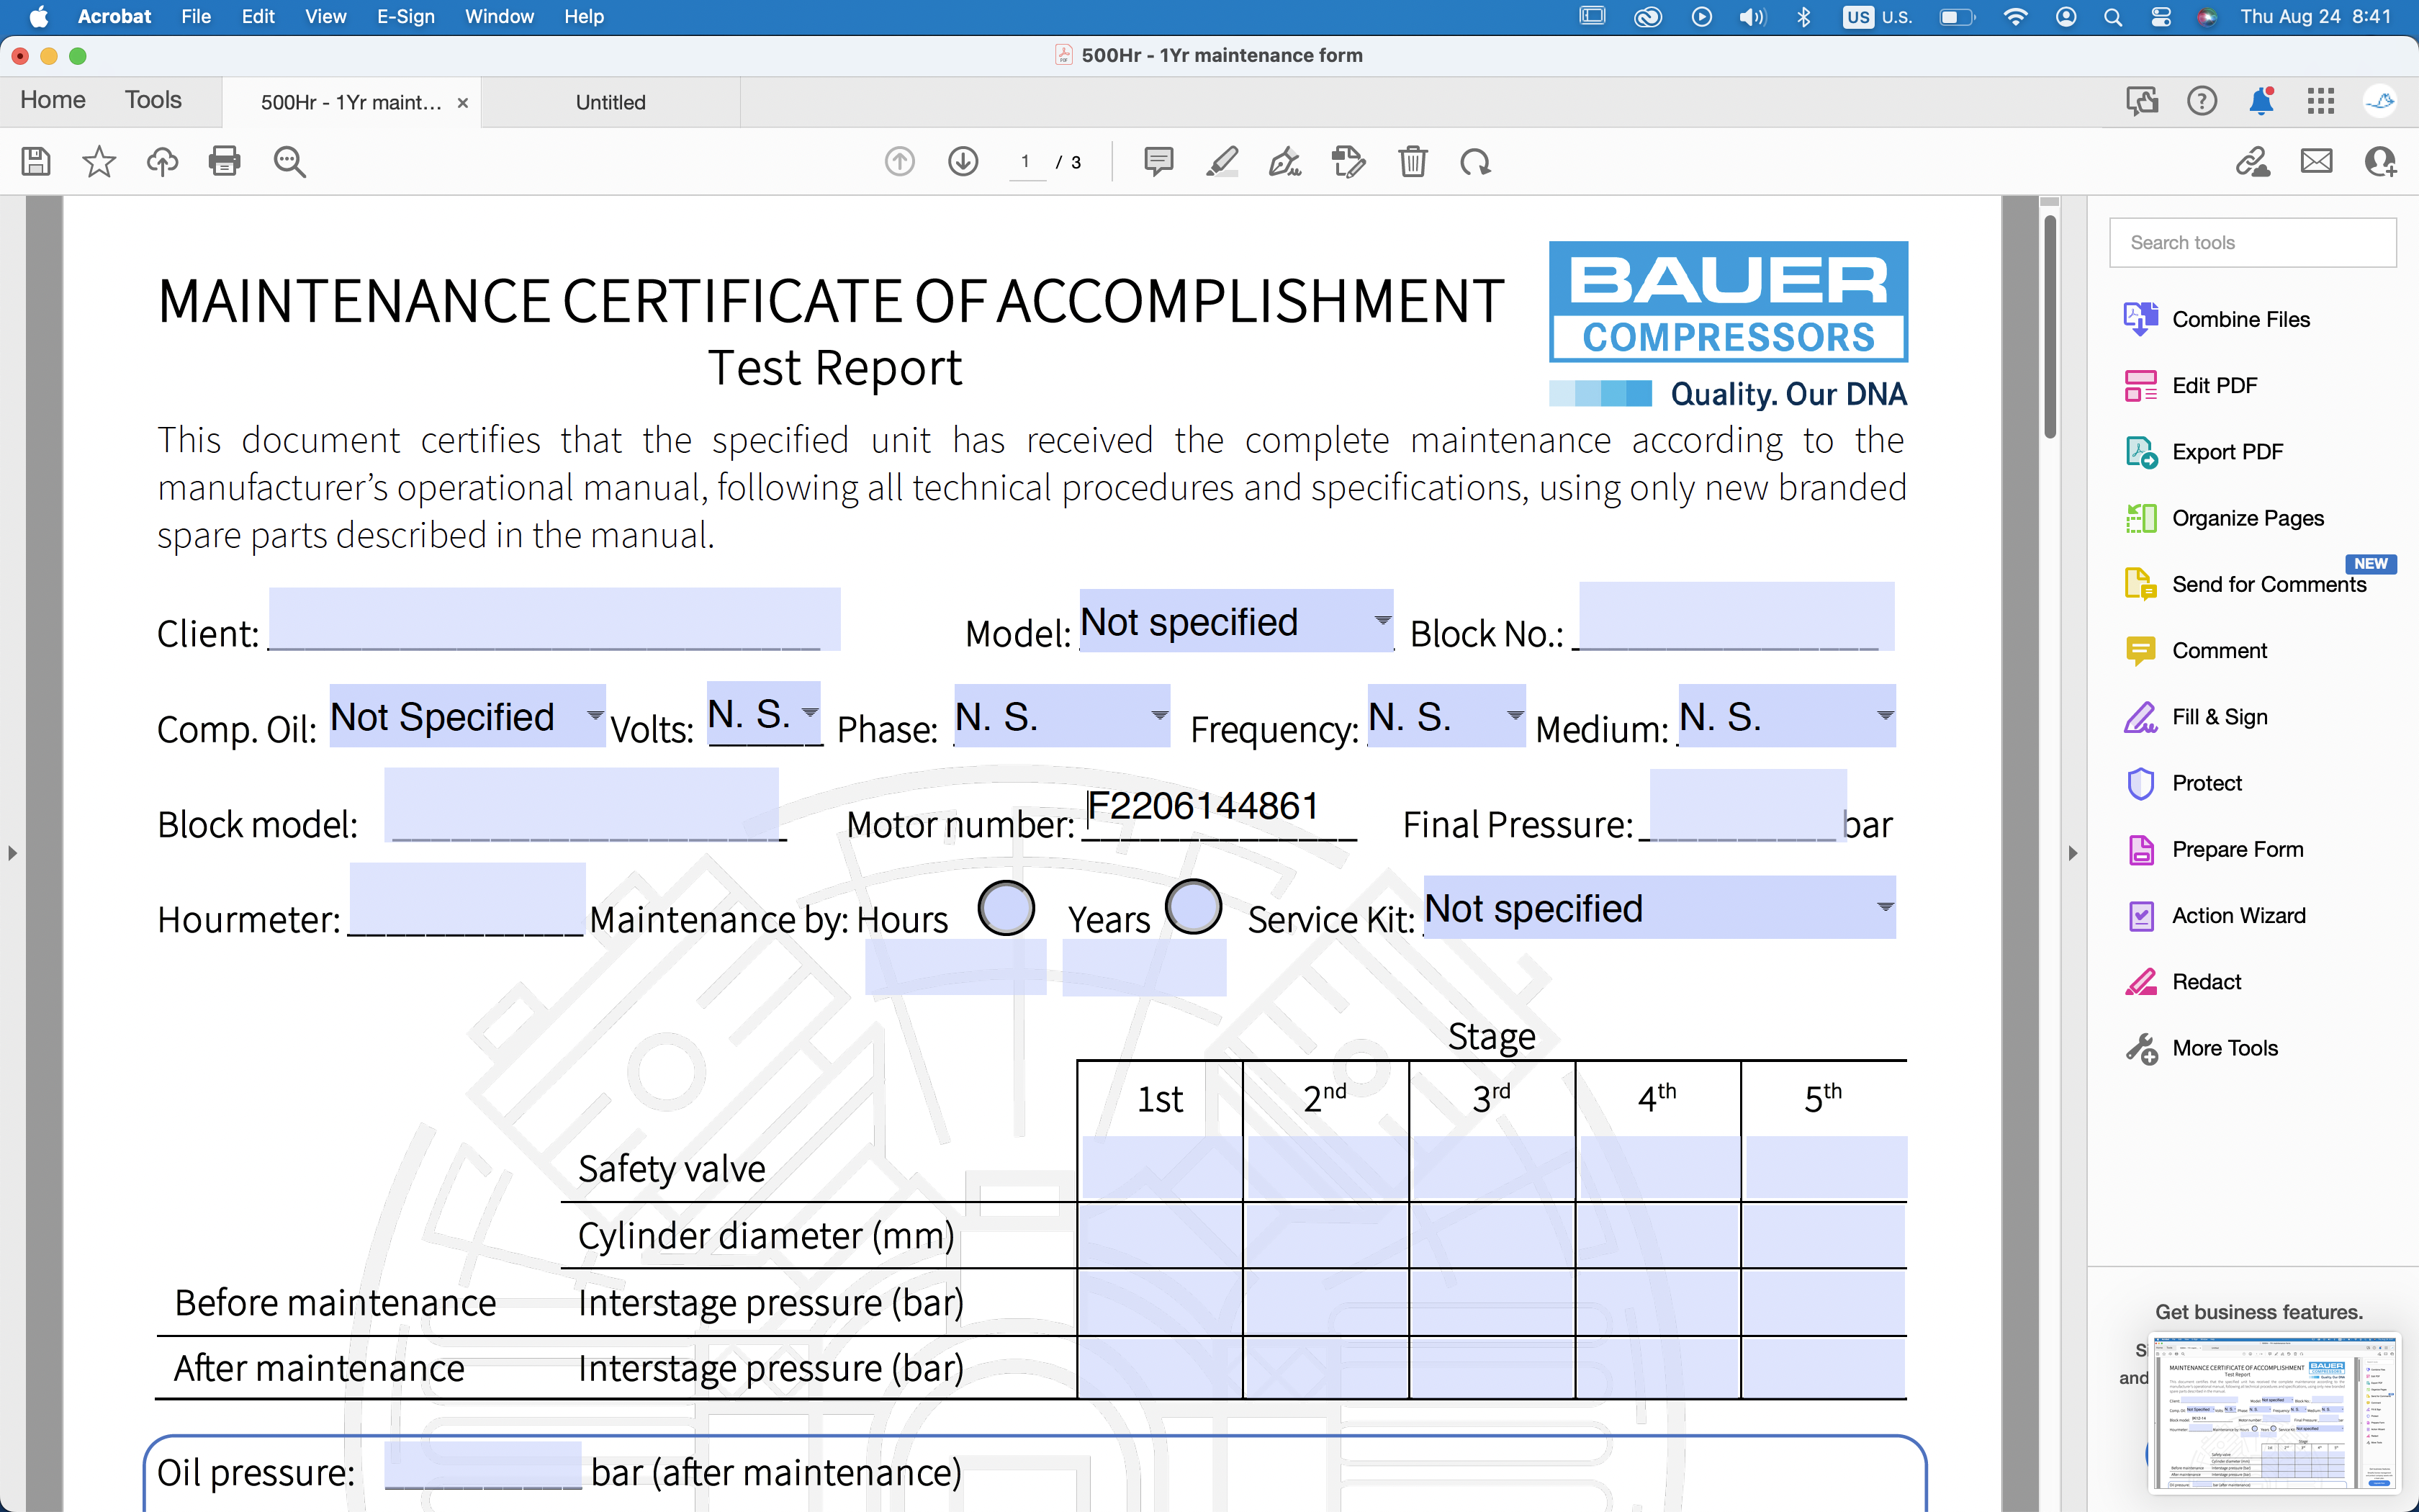2419x1512 pixels.
Task: Click the add sticky note comment icon
Action: [x=1158, y=161]
